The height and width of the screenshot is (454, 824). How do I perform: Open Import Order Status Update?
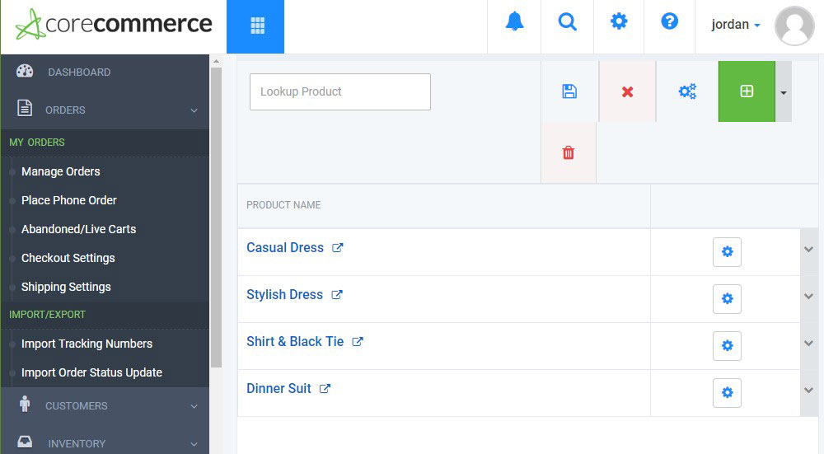point(91,372)
